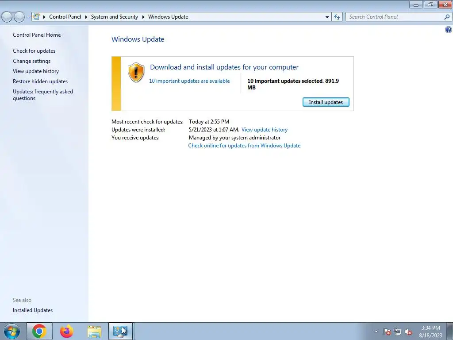453x340 pixels.
Task: Open Restore hidden updates
Action: (x=40, y=81)
